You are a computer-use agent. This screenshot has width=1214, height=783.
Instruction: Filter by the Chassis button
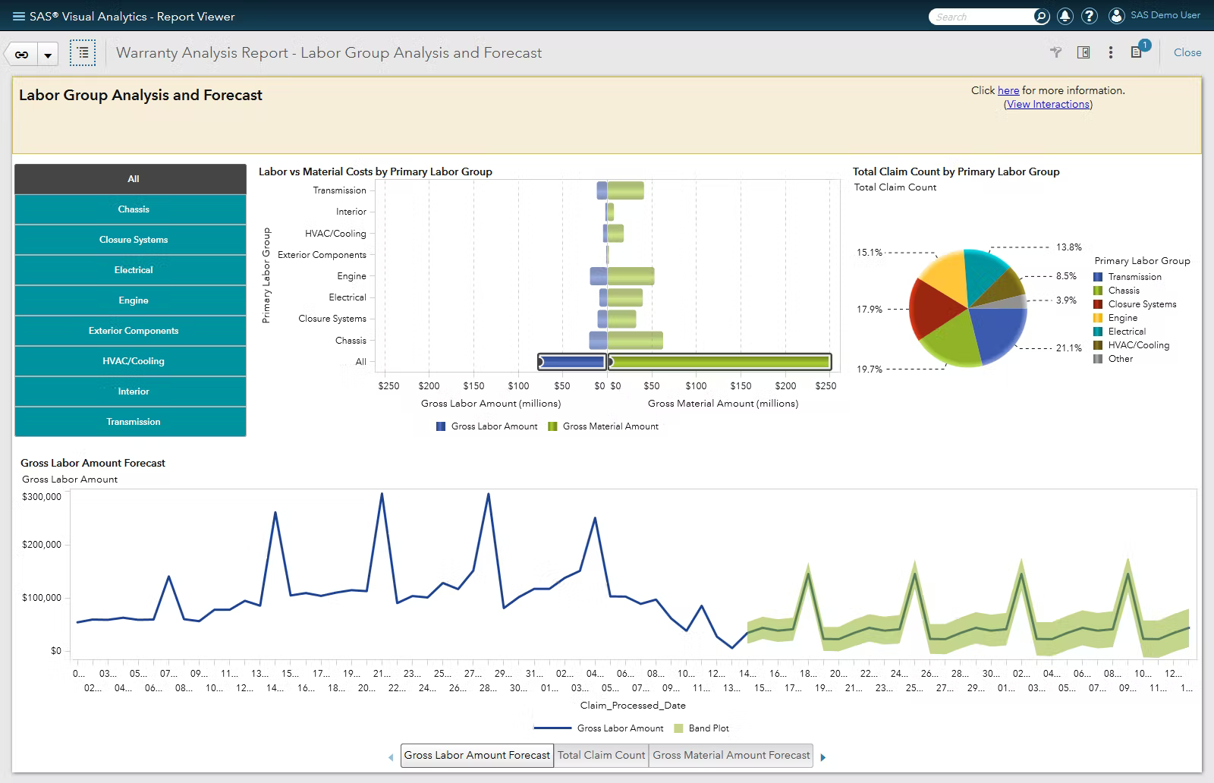131,209
